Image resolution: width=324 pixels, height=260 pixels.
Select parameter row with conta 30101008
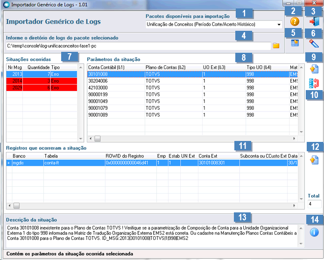[192, 74]
